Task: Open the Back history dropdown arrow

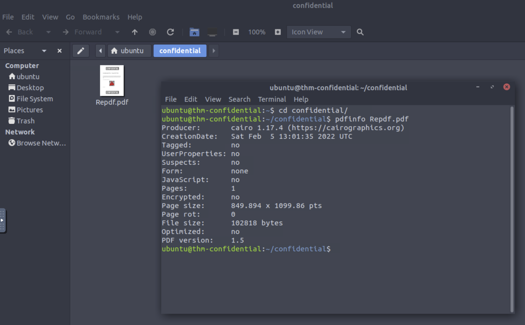Action: pyautogui.click(x=48, y=32)
